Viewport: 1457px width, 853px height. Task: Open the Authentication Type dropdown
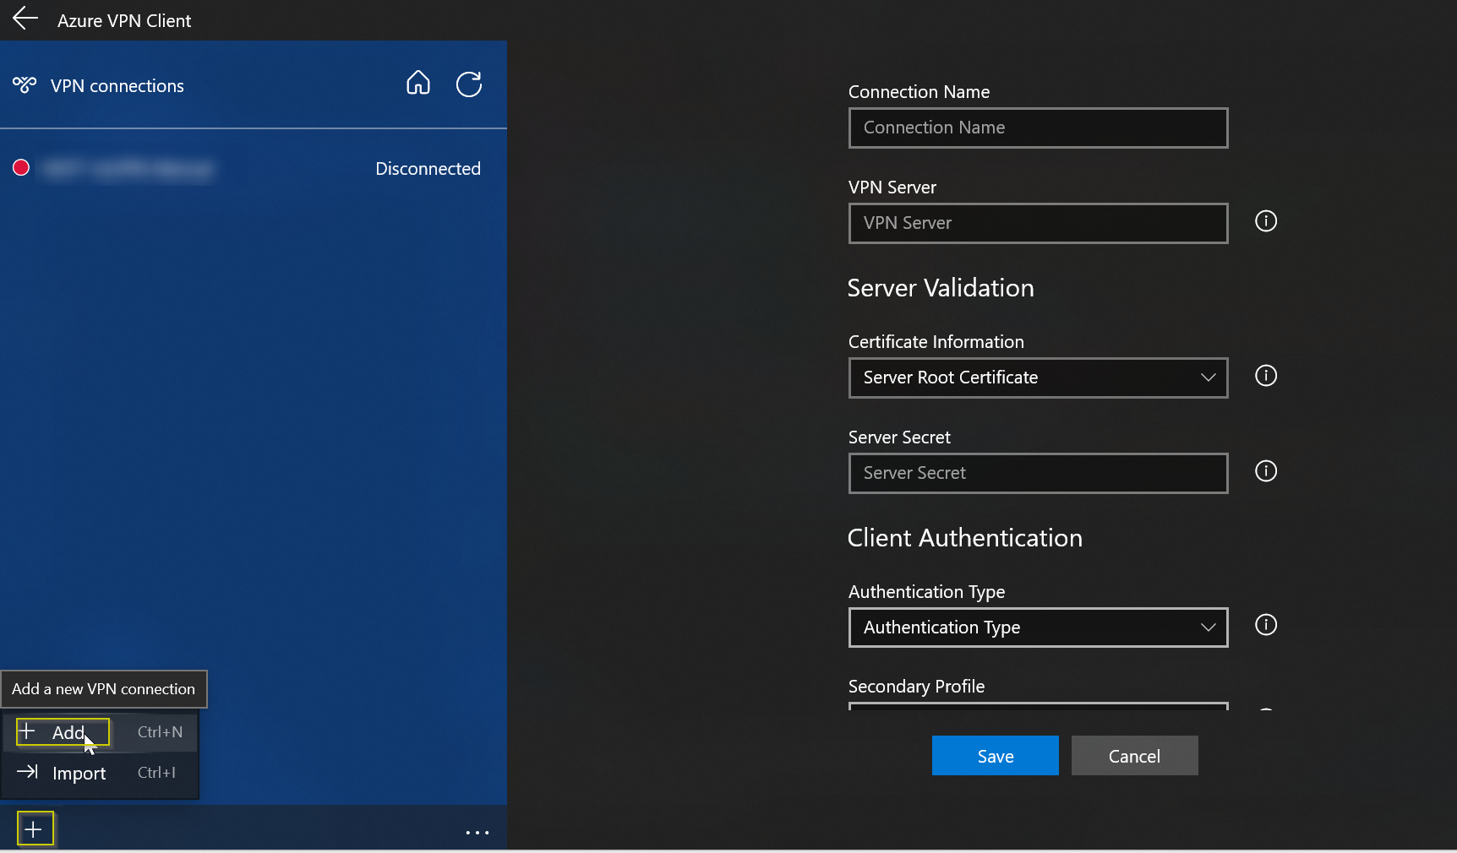(x=1038, y=628)
